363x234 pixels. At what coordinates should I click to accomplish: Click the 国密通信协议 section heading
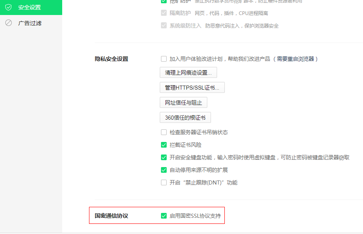tap(111, 216)
